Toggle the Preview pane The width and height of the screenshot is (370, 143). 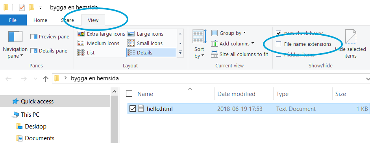pos(50,36)
